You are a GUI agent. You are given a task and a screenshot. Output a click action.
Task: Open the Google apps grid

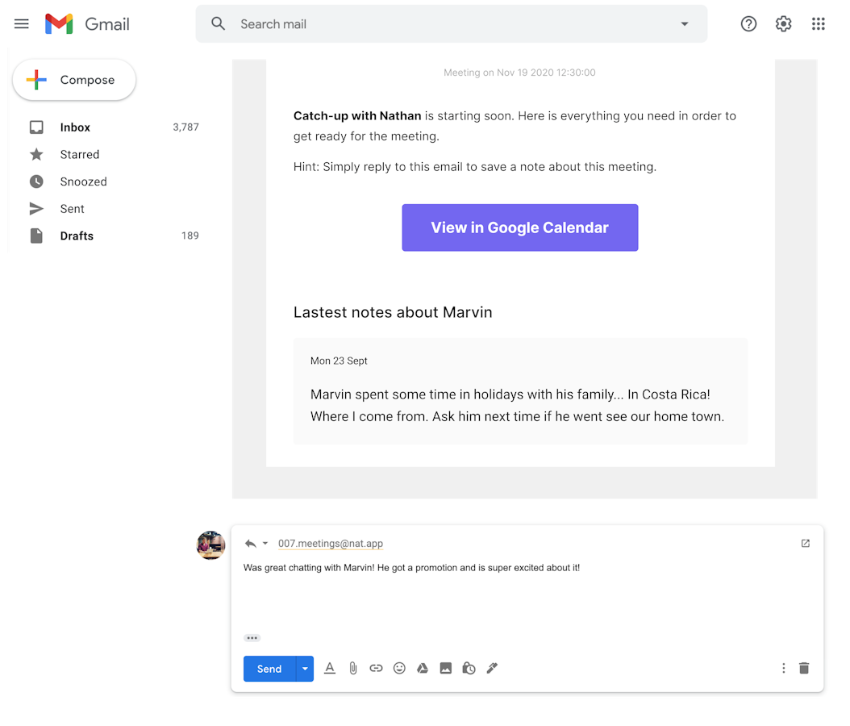pyautogui.click(x=818, y=24)
